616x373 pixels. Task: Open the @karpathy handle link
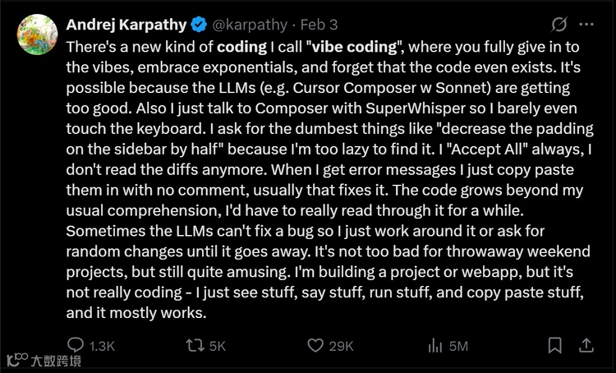tap(250, 25)
